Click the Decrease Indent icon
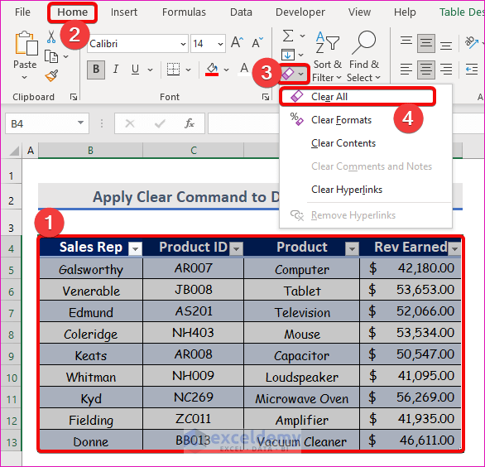 pos(472,70)
